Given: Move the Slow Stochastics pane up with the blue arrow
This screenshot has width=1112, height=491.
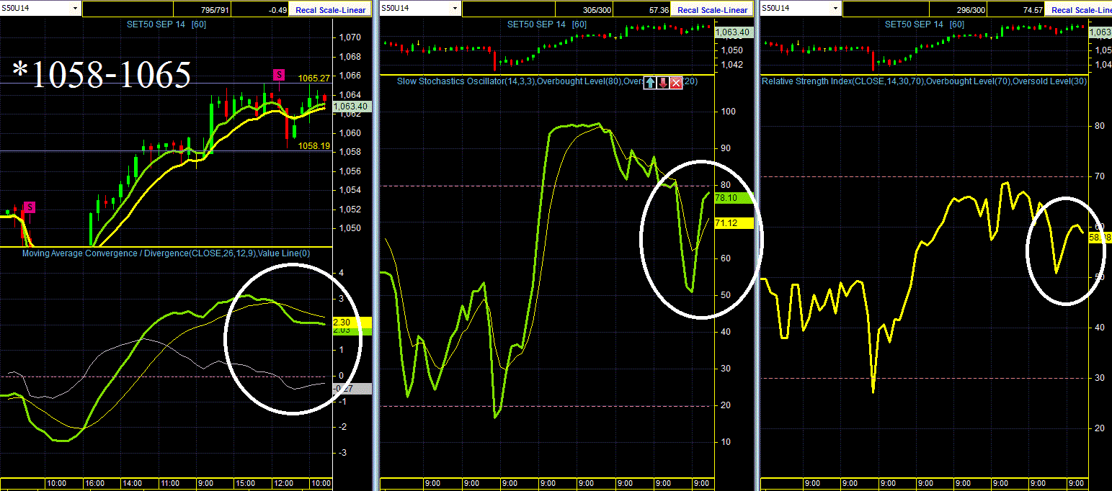Looking at the screenshot, I should coord(651,83).
